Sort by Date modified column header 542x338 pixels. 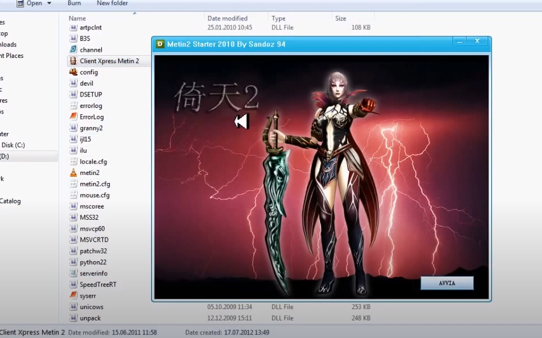(227, 18)
